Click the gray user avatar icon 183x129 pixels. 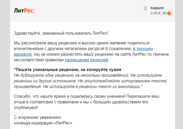145,8
